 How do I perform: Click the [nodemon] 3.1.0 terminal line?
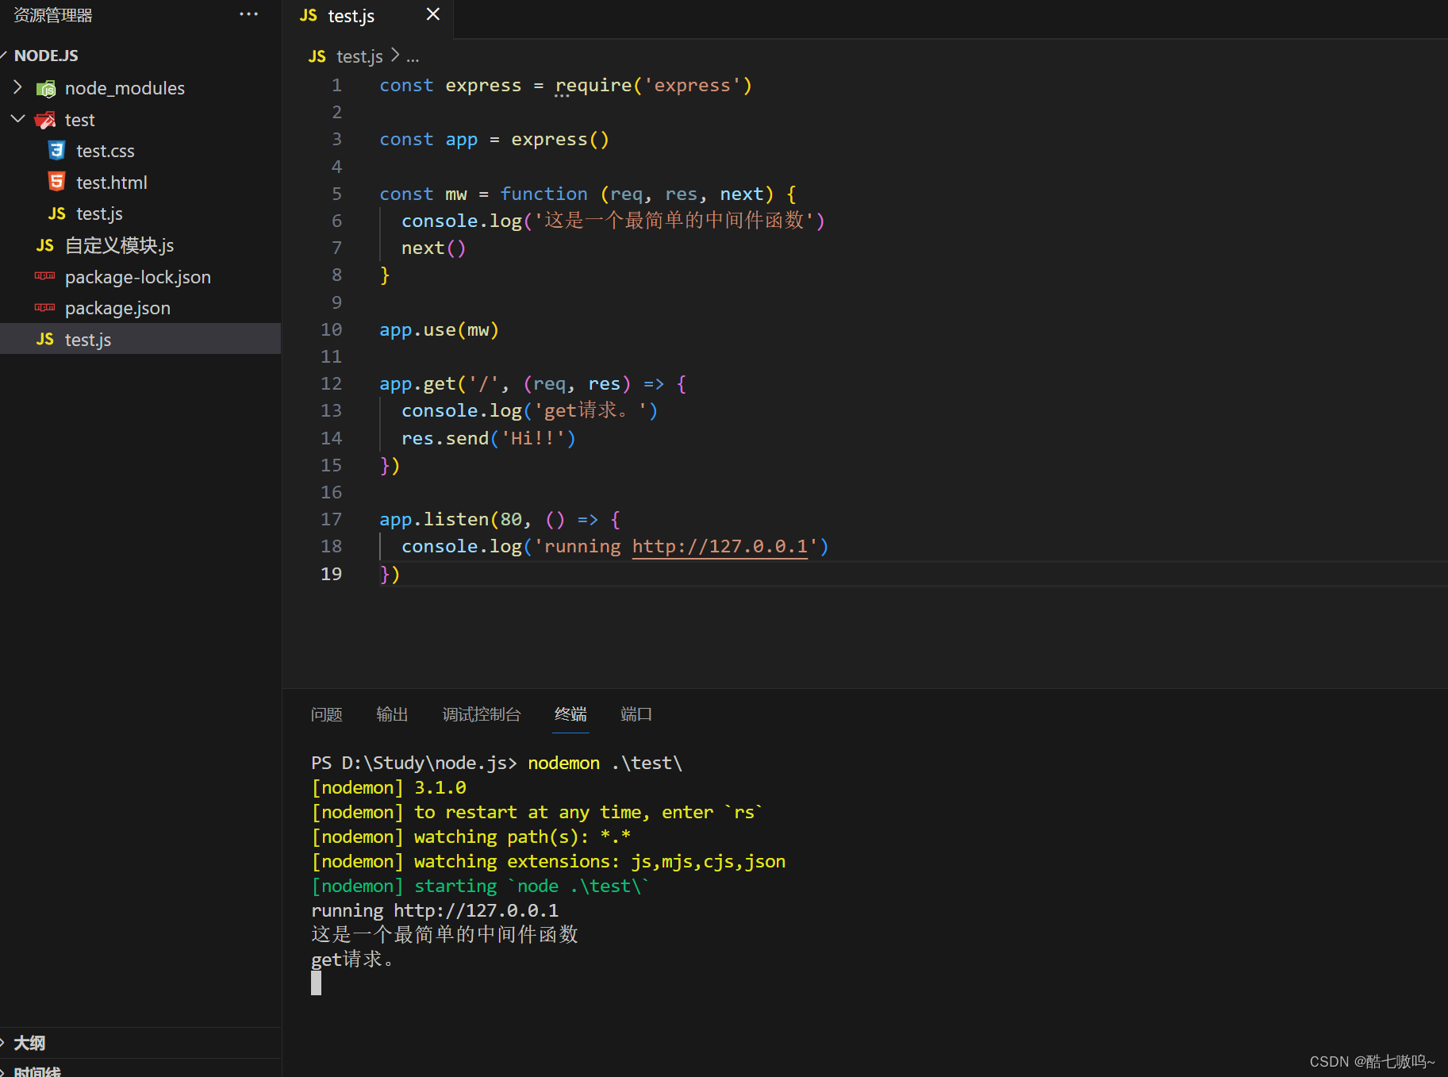tap(389, 788)
